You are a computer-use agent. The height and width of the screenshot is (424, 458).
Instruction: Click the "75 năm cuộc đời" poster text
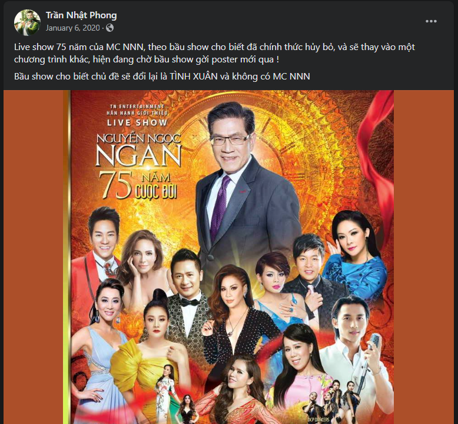[x=138, y=185]
